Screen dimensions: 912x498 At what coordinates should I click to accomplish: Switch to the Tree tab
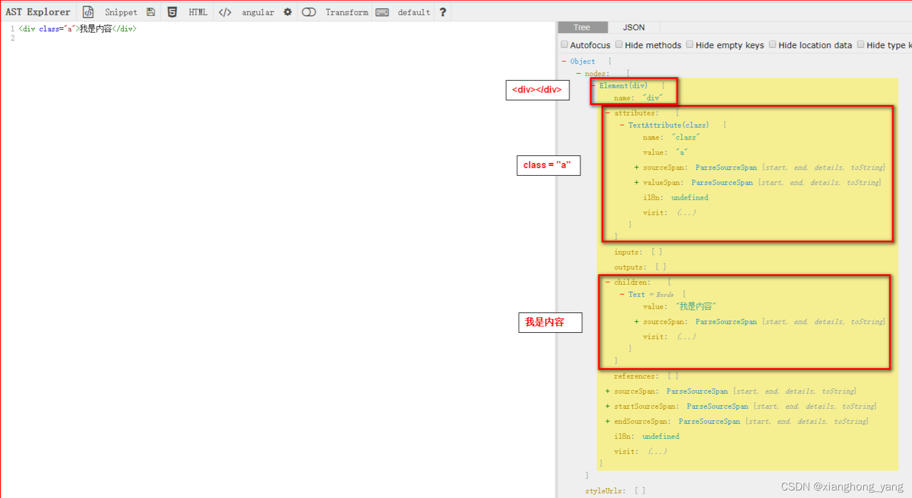(x=582, y=27)
